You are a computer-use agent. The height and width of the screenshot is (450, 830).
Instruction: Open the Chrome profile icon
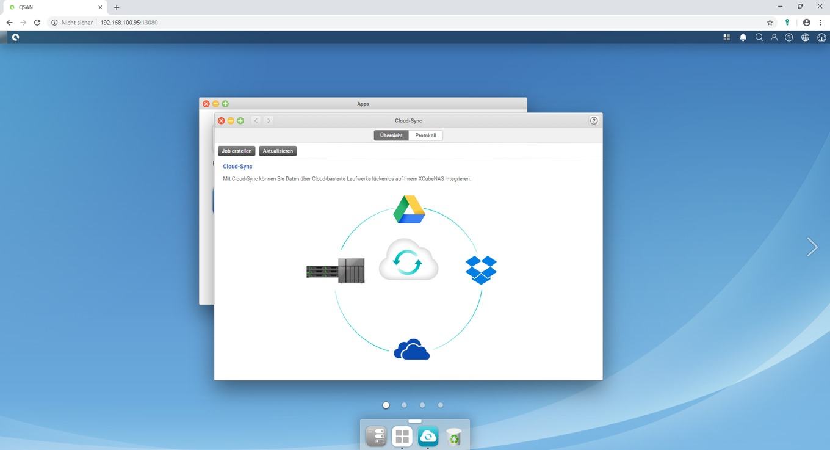[x=806, y=22]
